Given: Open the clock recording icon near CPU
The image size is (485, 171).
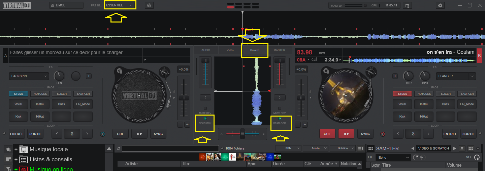Looking at the screenshot, I should click(407, 5).
